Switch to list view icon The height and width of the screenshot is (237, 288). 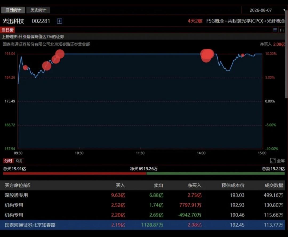point(275,30)
